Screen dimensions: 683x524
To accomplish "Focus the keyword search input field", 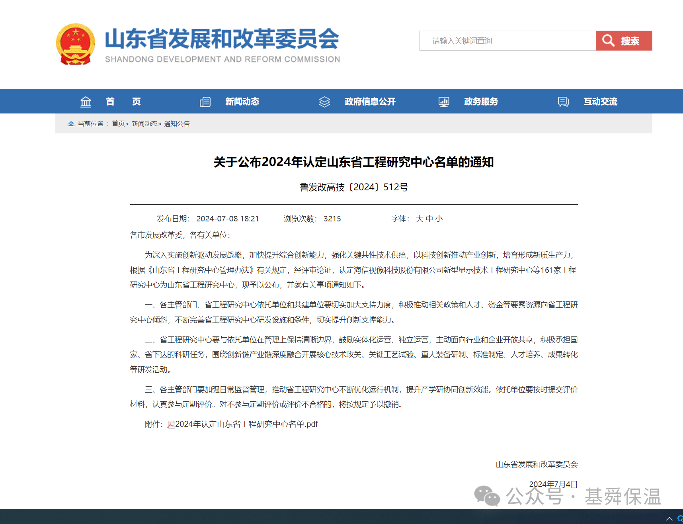I will click(x=507, y=41).
